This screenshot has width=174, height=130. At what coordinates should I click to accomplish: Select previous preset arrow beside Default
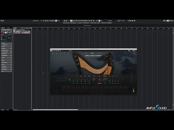point(86,53)
